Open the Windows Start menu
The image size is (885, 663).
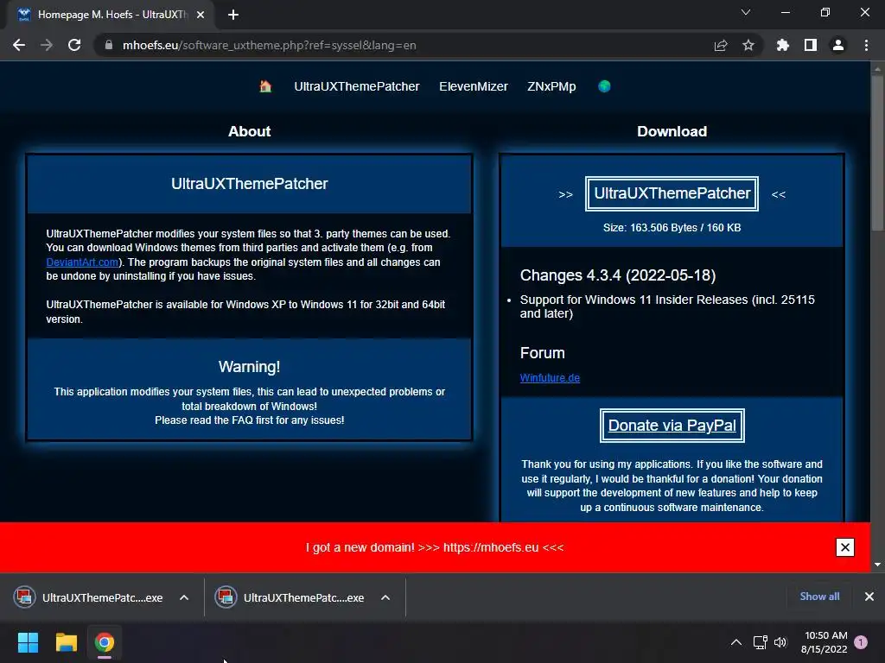(28, 642)
